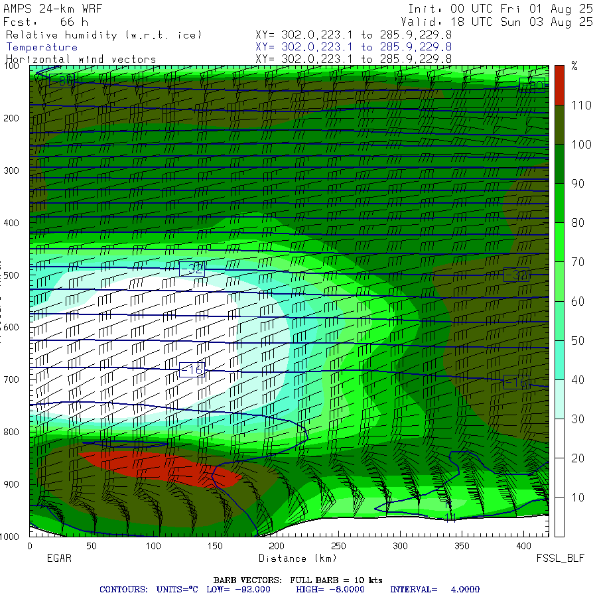Click the '-80' contour label at top left
597x597 pixels.
(61, 81)
